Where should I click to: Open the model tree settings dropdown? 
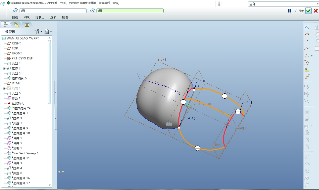click(38, 31)
